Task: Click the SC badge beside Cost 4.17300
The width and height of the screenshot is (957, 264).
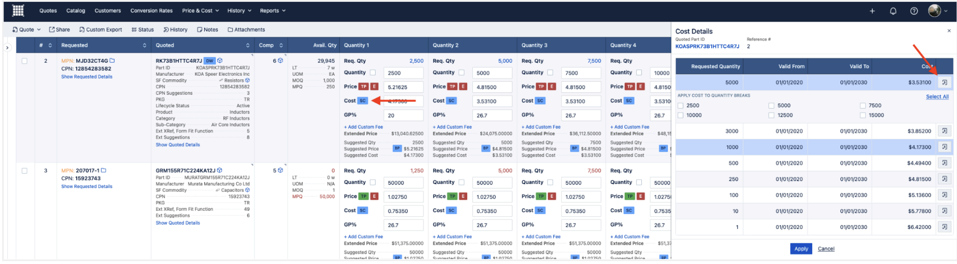Action: (363, 101)
